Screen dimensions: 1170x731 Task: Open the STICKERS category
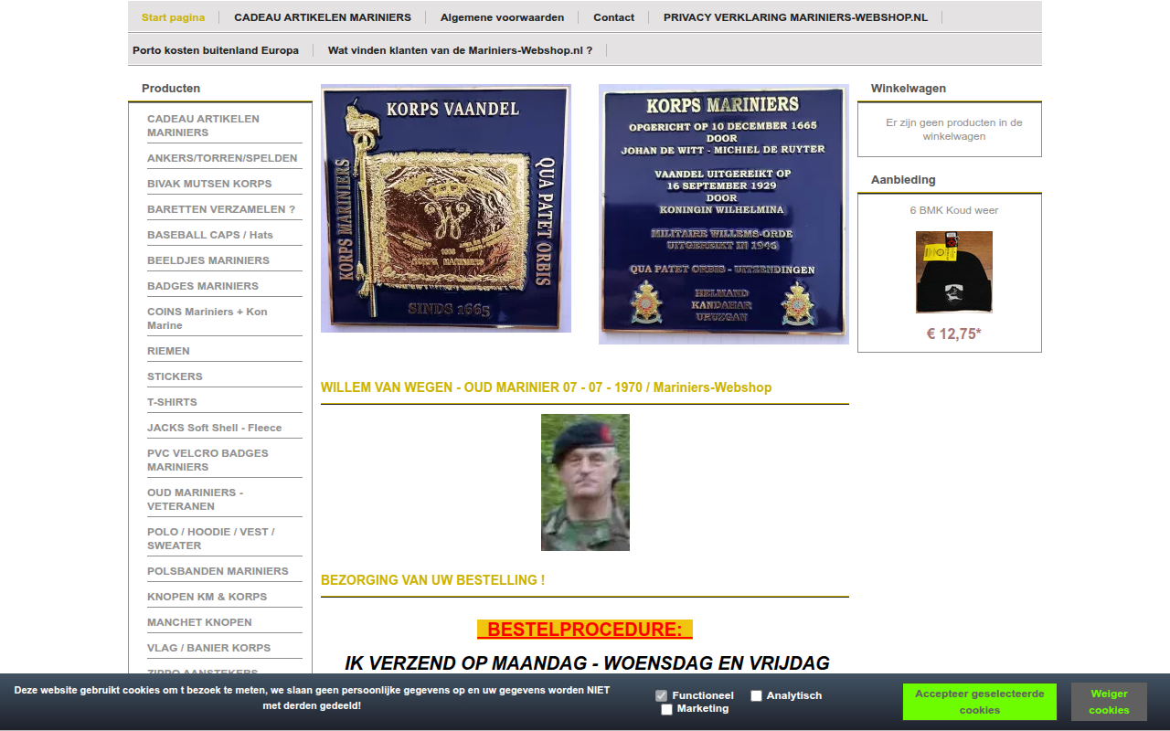point(224,376)
